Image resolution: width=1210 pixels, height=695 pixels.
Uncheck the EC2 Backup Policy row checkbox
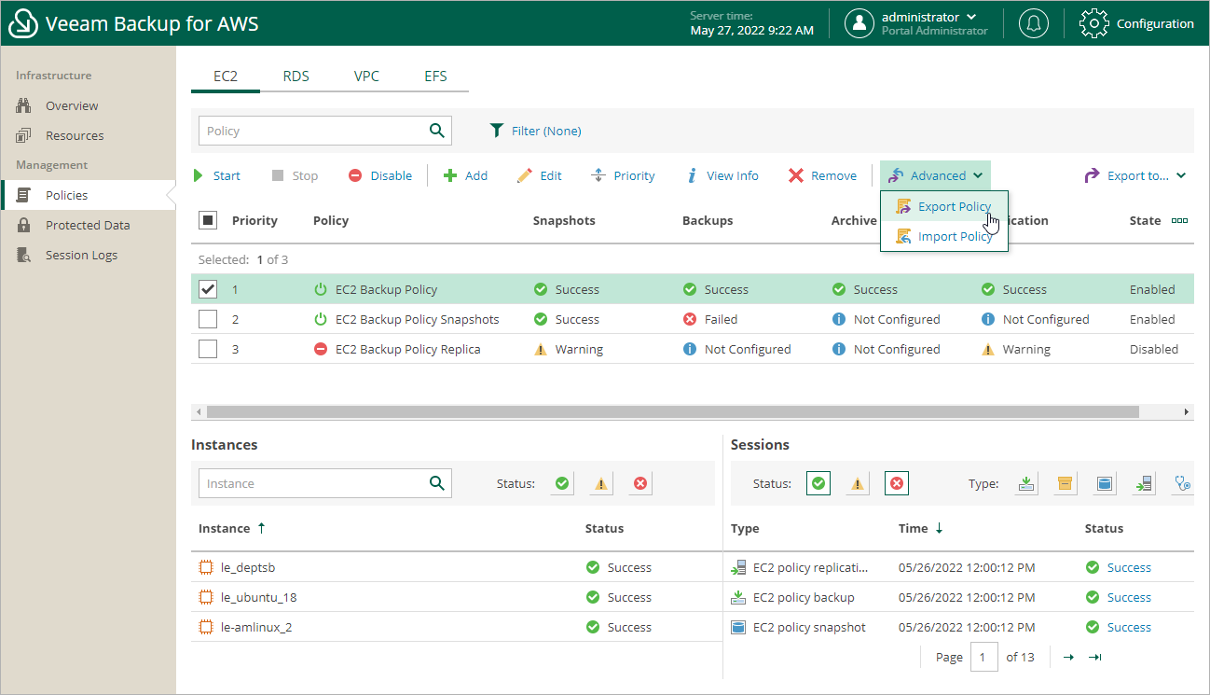207,289
